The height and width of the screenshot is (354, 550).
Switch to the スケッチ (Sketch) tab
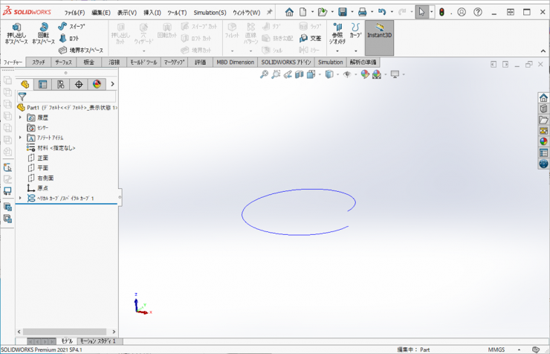tap(39, 62)
